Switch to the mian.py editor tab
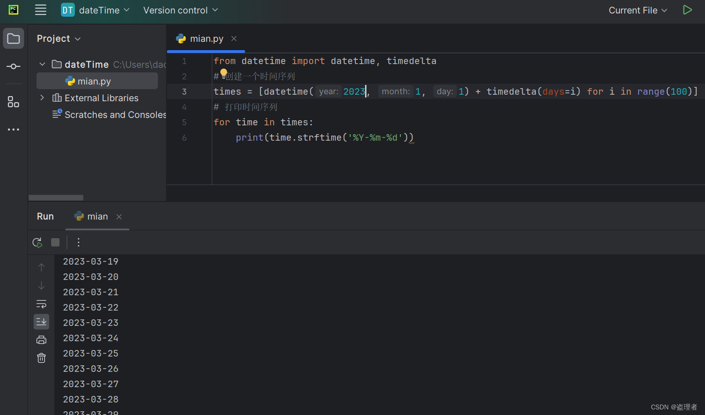The width and height of the screenshot is (705, 415). [x=206, y=39]
